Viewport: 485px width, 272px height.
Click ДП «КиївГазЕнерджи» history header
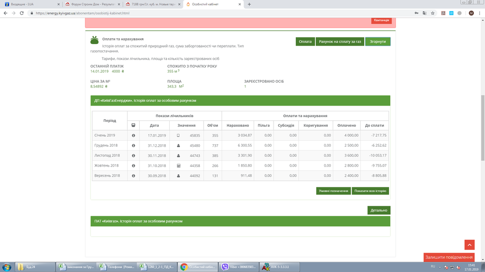[x=241, y=101]
